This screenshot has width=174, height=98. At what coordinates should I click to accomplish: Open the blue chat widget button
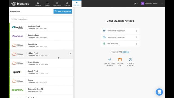coord(159,92)
